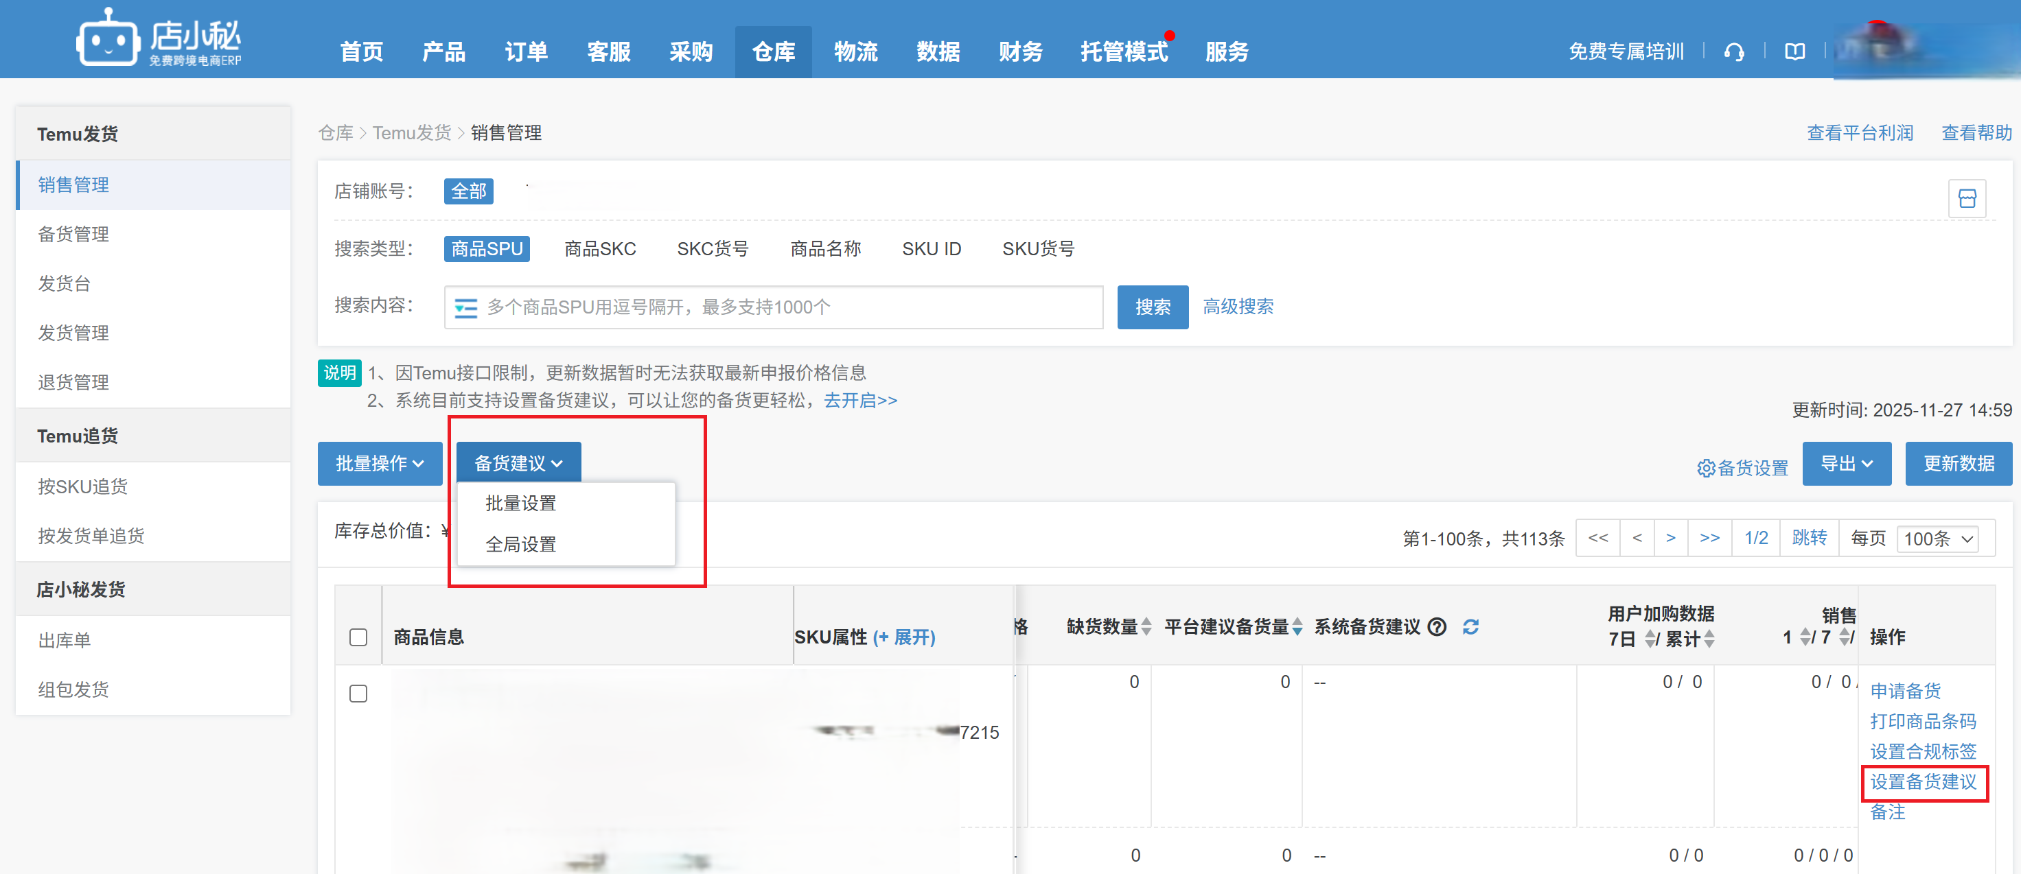This screenshot has height=874, width=2021.
Task: Open 备货设置 via the gear icon
Action: [1707, 467]
